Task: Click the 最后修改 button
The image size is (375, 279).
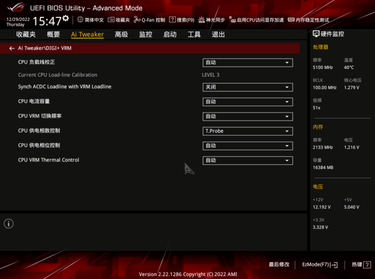Action: [279, 264]
